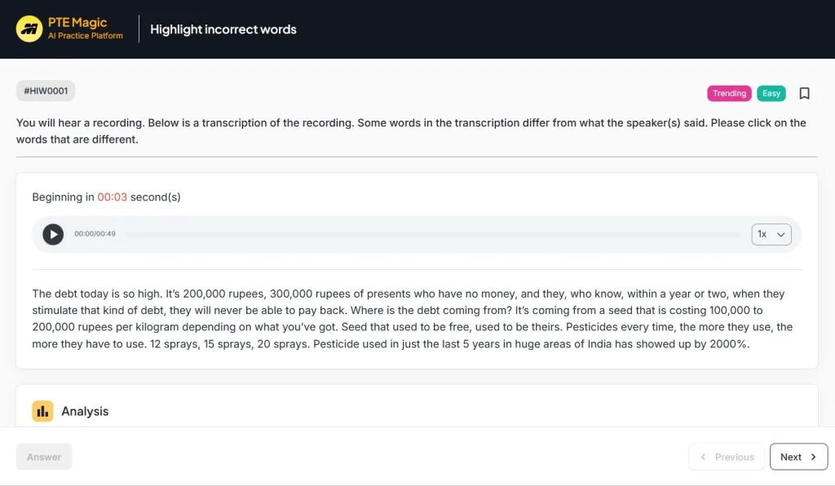This screenshot has height=486, width=835.
Task: Bookmark this question with the bookmark icon
Action: (x=804, y=93)
